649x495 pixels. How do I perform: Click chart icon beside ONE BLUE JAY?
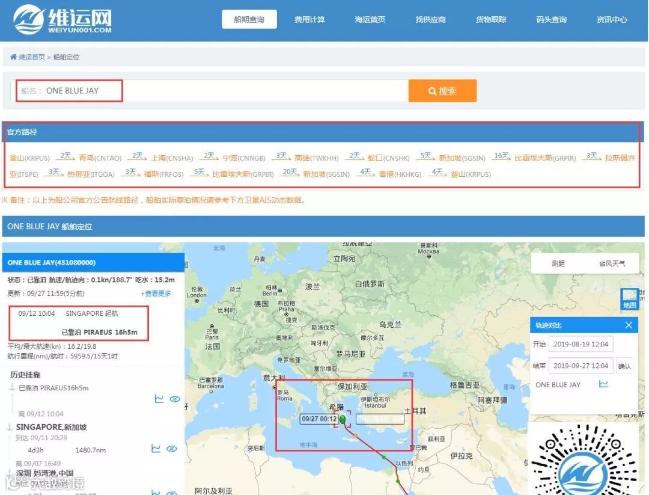point(603,384)
